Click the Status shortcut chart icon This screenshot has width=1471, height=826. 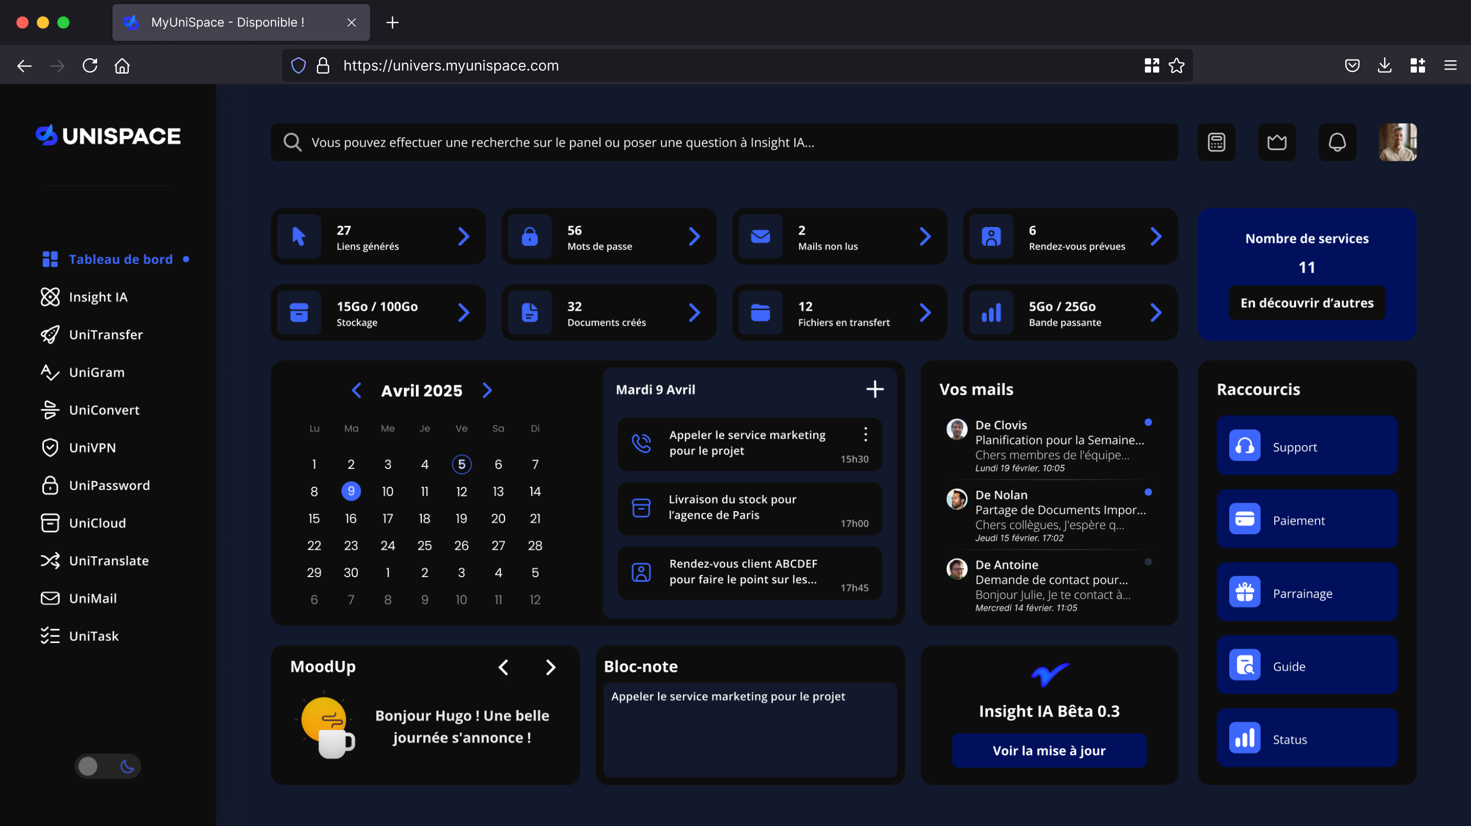[x=1245, y=738]
